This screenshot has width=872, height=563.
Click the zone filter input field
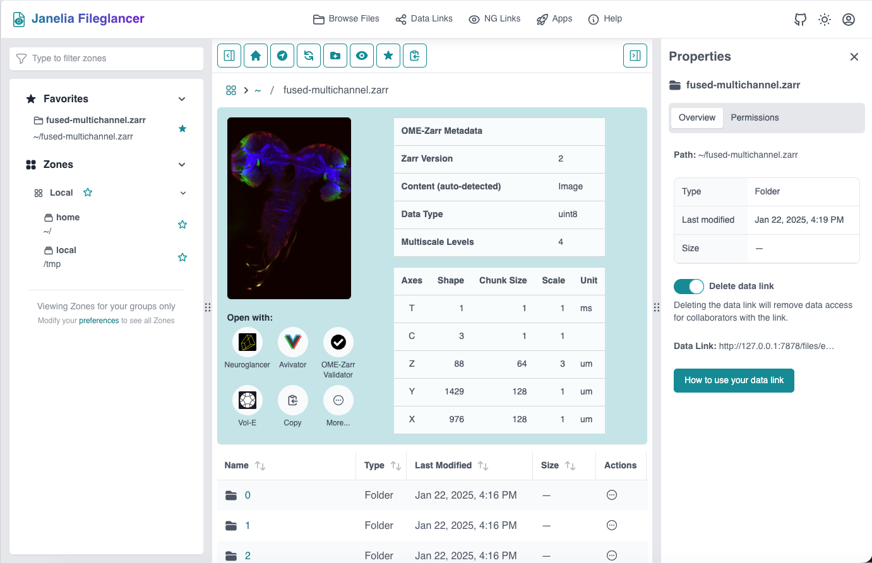[x=106, y=59]
